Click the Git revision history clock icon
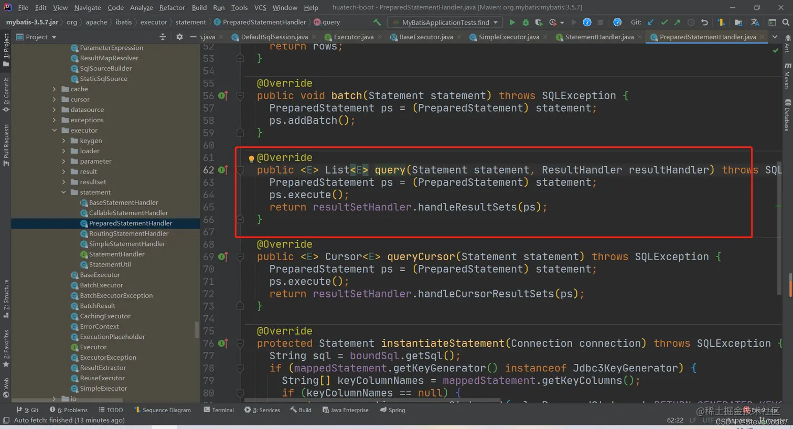Screen dimensions: 793x429 (691, 22)
